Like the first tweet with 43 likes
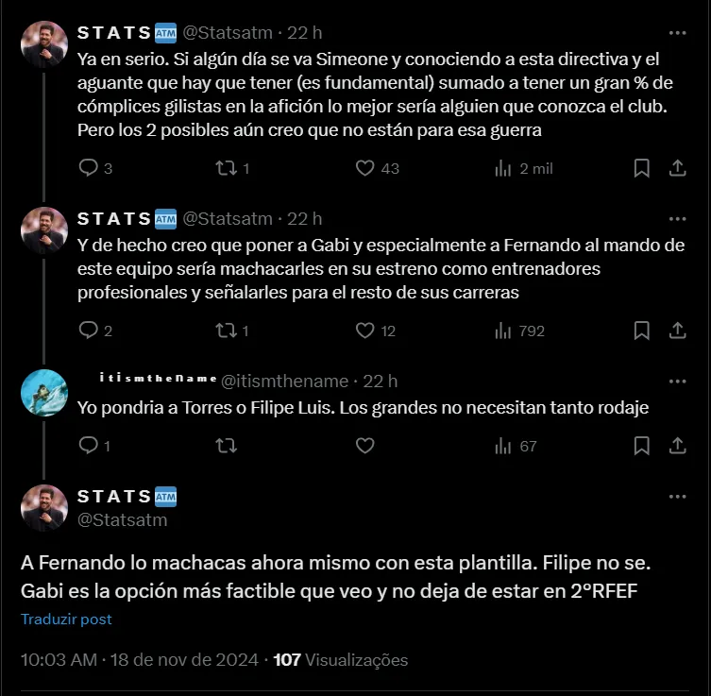 365,168
